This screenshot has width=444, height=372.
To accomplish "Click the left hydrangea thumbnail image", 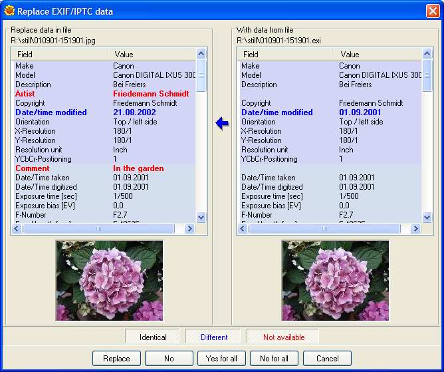I will click(x=109, y=281).
